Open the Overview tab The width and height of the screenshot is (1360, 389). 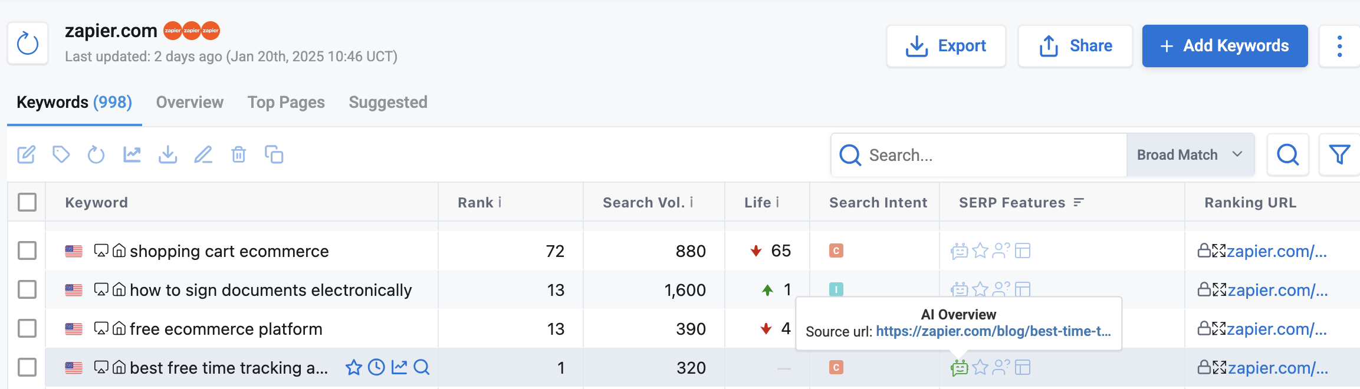click(189, 102)
